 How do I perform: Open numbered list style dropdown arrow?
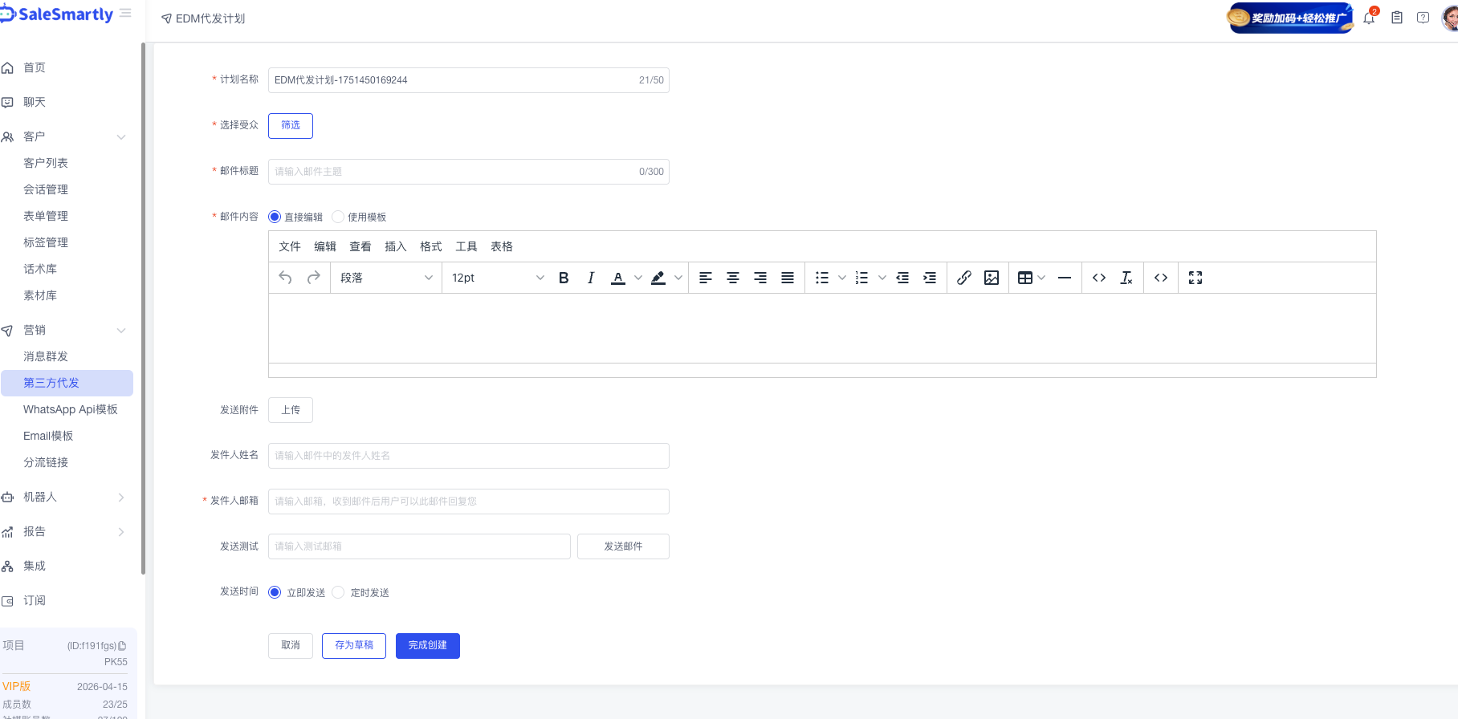pos(882,278)
